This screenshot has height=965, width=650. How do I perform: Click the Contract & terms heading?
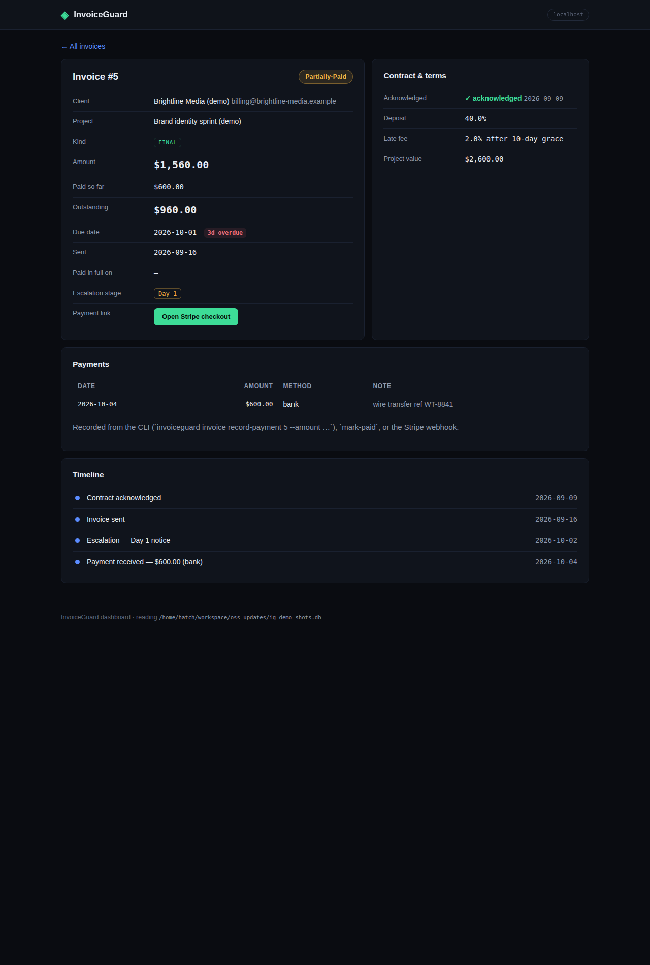click(x=415, y=76)
